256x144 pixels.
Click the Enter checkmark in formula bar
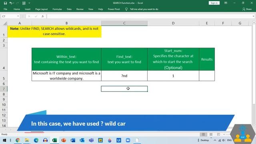(x=36, y=16)
